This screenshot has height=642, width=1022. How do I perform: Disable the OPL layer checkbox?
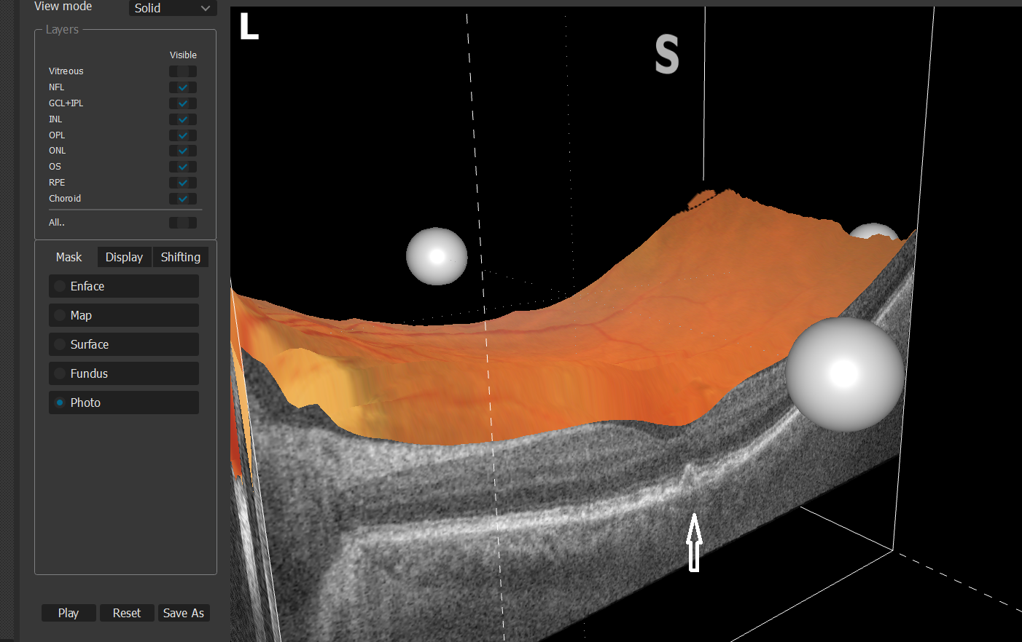(x=183, y=135)
